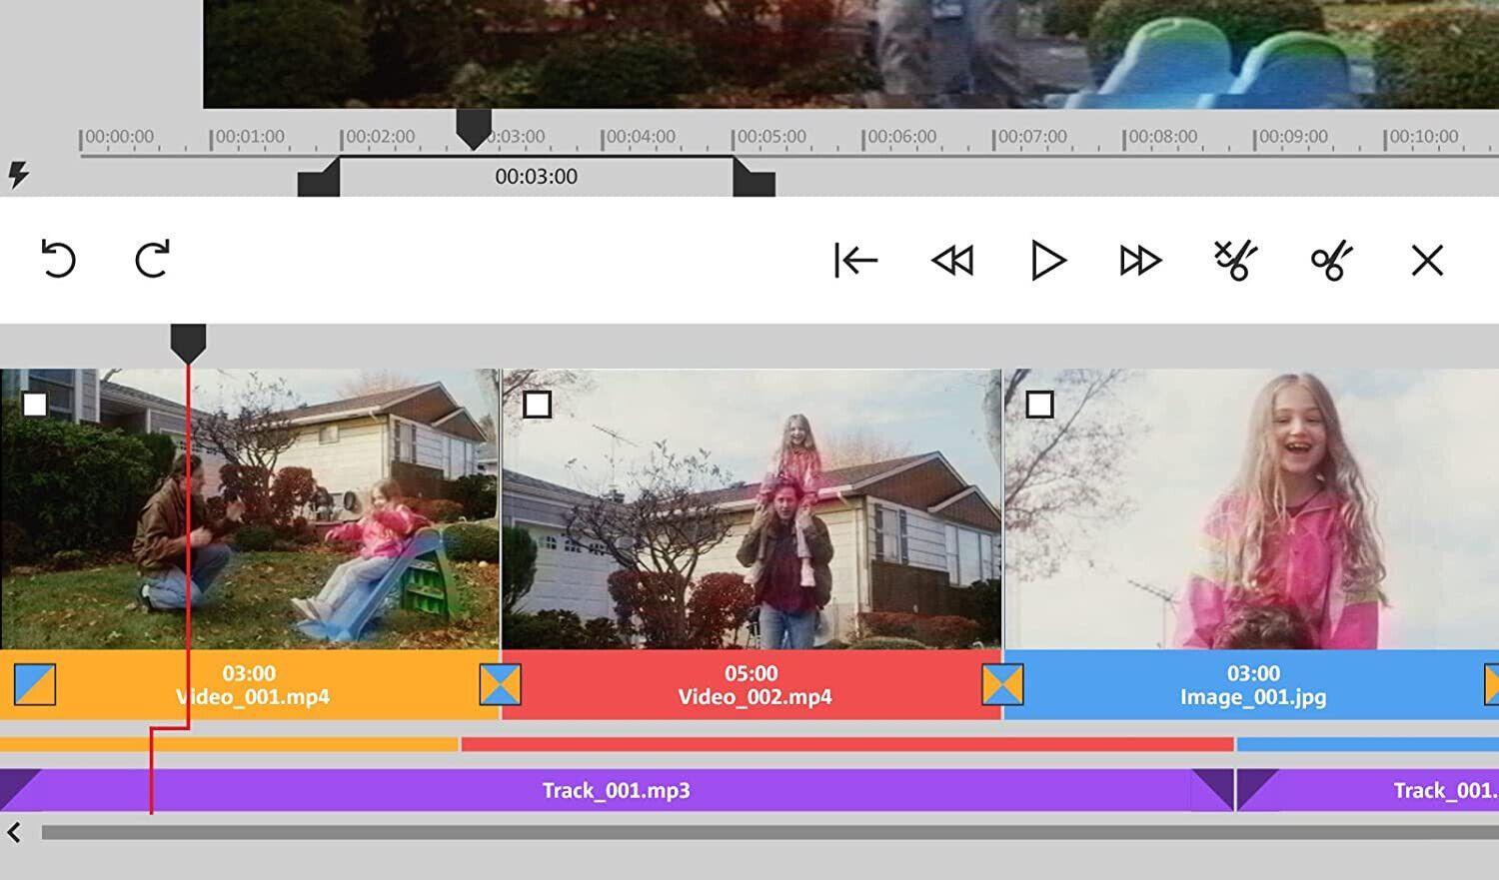The image size is (1499, 880).
Task: Click the scissors split icon
Action: click(1331, 261)
